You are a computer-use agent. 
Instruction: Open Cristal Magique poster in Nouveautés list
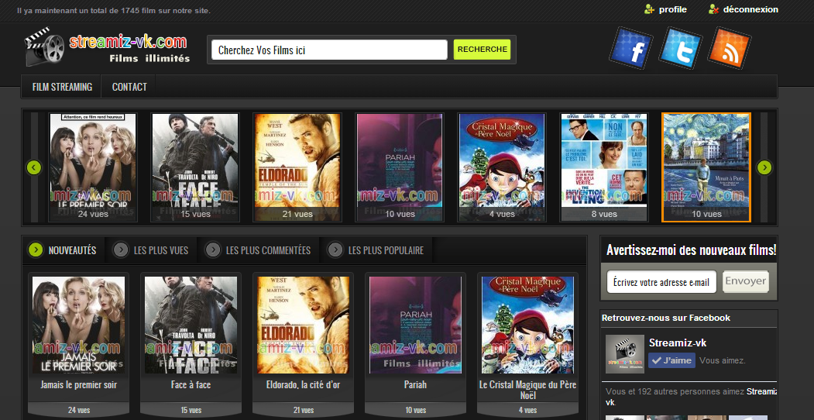coord(528,325)
